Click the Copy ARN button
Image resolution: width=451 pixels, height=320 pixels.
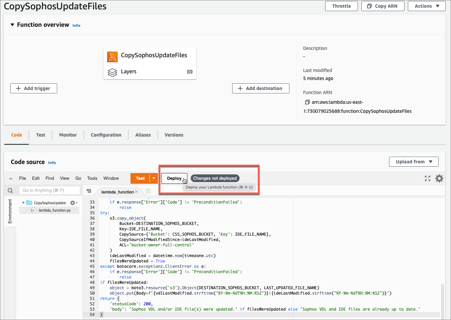click(383, 6)
